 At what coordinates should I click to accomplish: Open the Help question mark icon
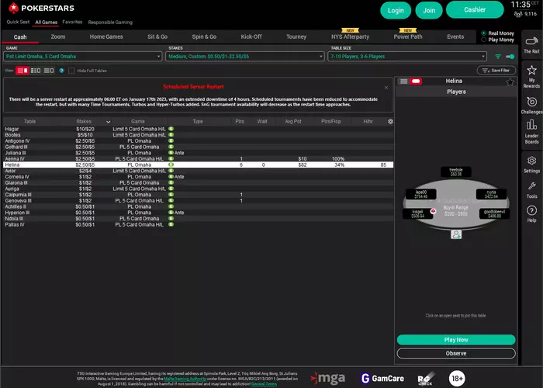[x=531, y=213]
